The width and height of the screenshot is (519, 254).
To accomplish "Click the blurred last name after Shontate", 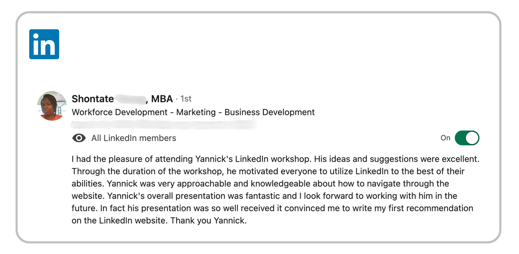I will coord(130,99).
